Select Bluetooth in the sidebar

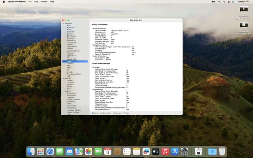71,32
